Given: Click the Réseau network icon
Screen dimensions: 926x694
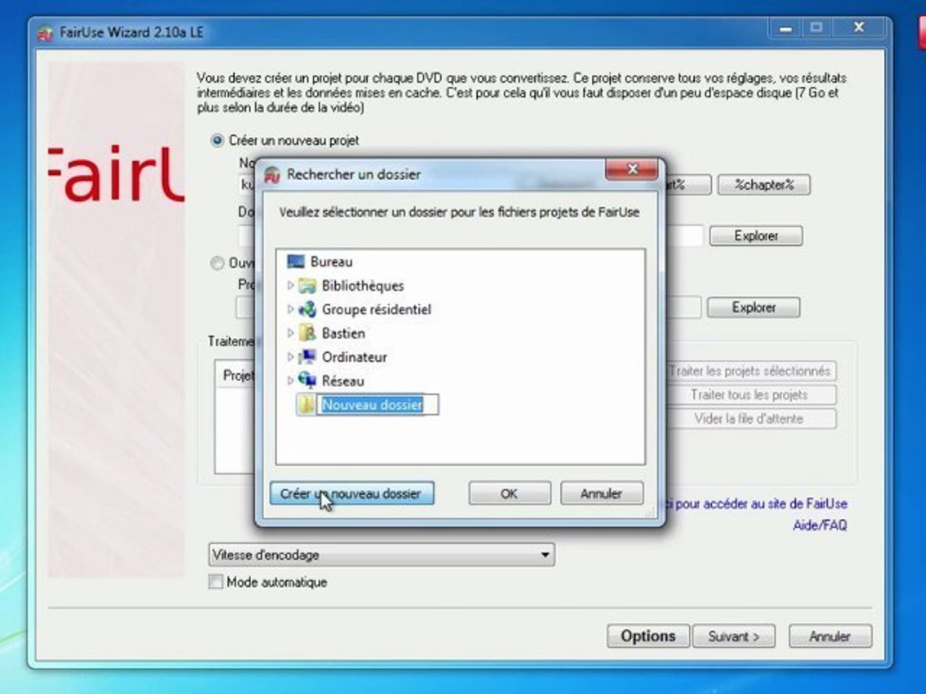Looking at the screenshot, I should click(308, 380).
